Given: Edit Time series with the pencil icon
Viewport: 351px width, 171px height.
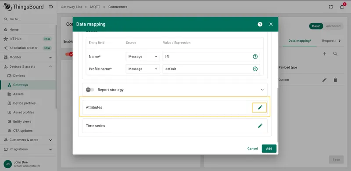Looking at the screenshot, I should pyautogui.click(x=260, y=126).
